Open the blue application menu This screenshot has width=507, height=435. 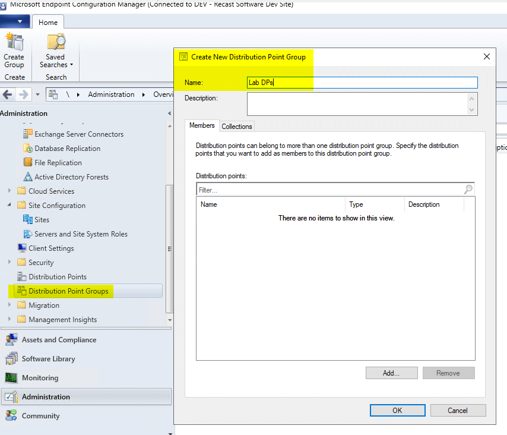[x=15, y=21]
